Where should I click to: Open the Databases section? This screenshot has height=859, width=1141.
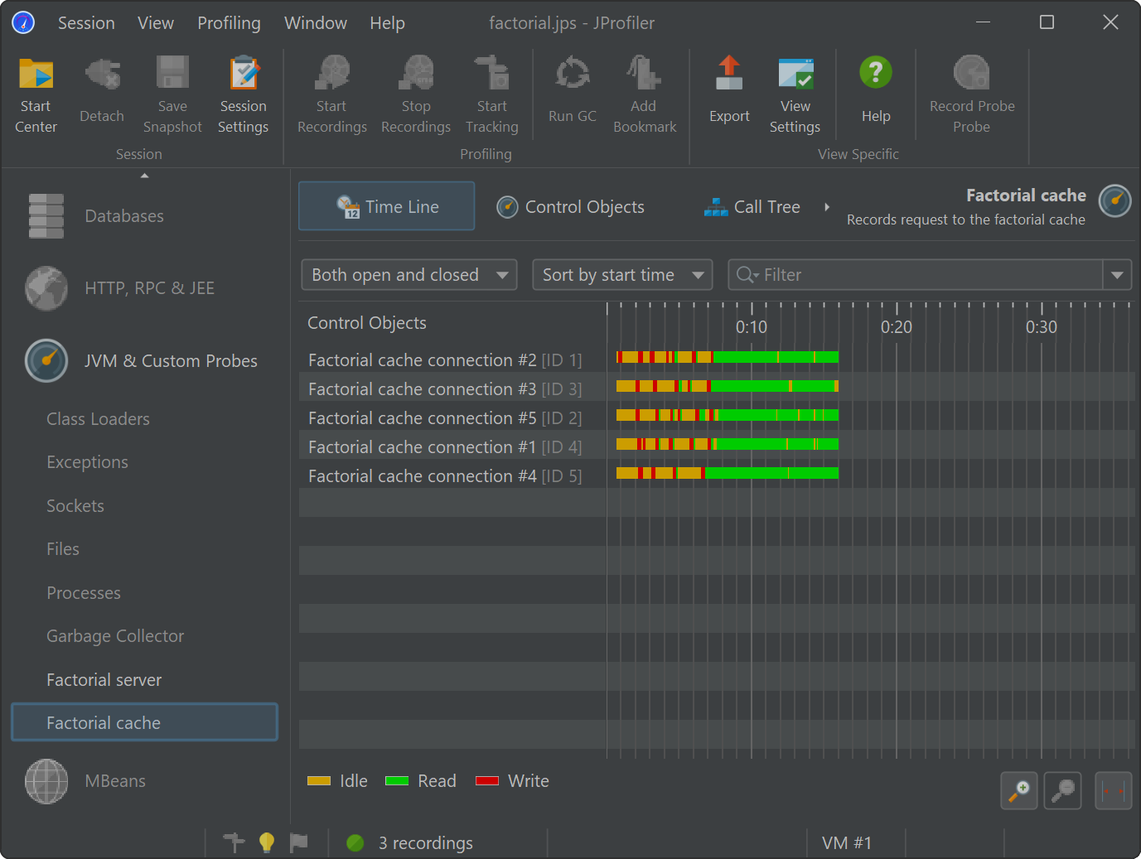pyautogui.click(x=145, y=216)
